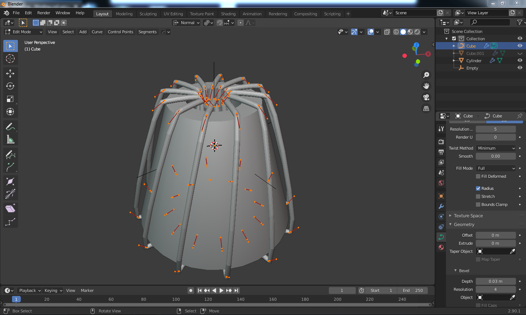Open the Normal transform orientation dropdown
Image resolution: width=526 pixels, height=315 pixels.
[x=187, y=23]
